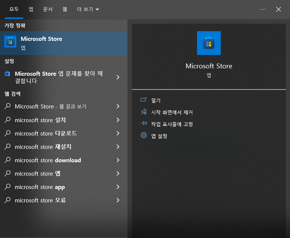Select the 모두 tab

14,9
